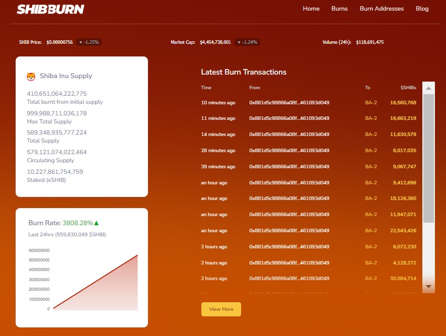Open the Blog page

coord(422,9)
